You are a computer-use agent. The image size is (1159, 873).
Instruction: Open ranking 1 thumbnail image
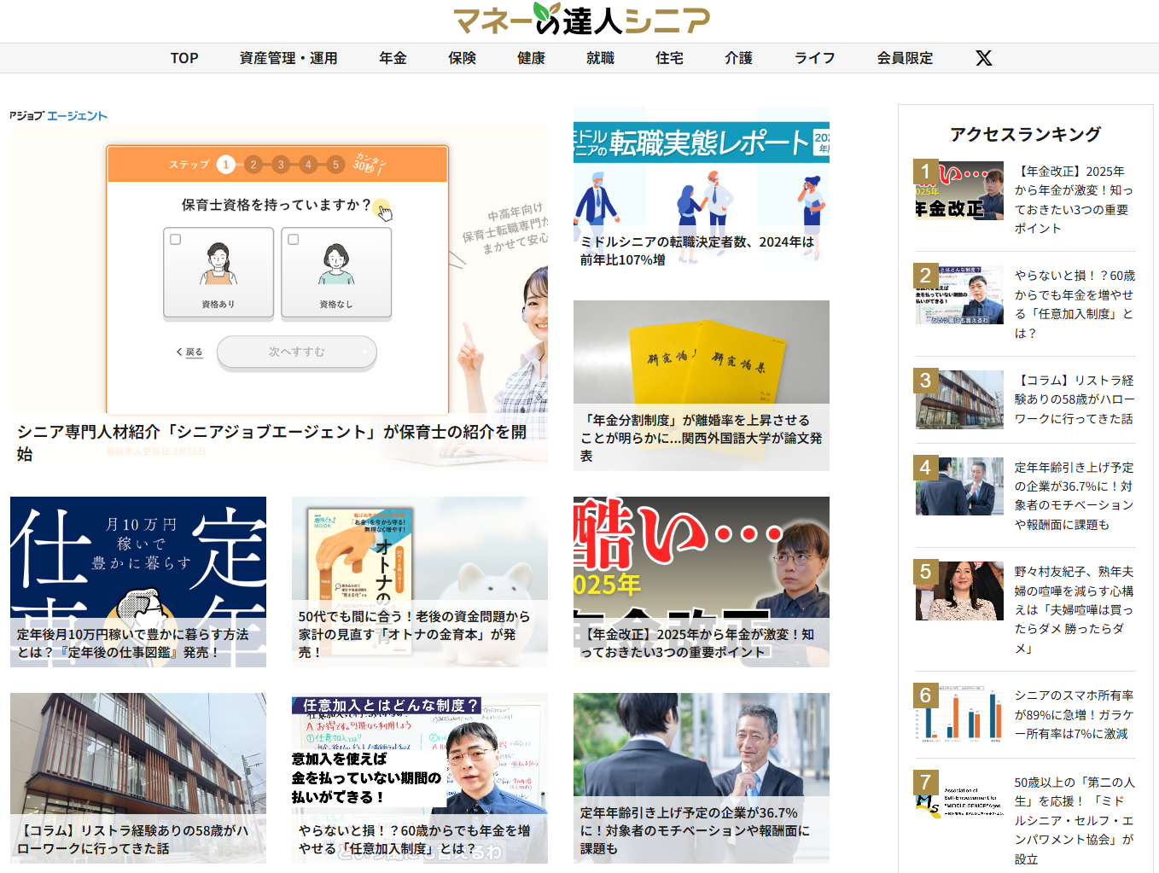point(959,189)
